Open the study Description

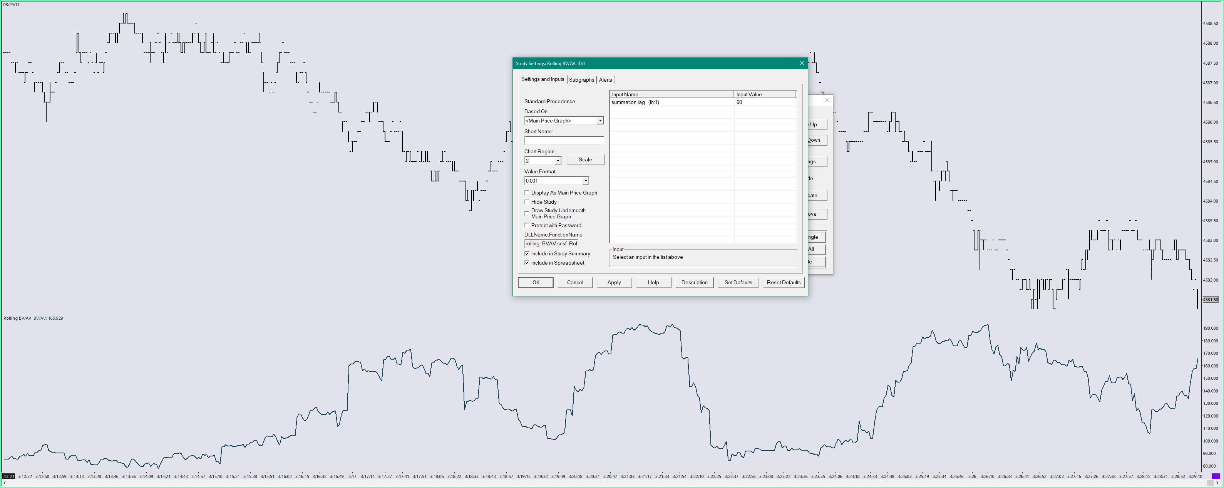click(x=694, y=282)
